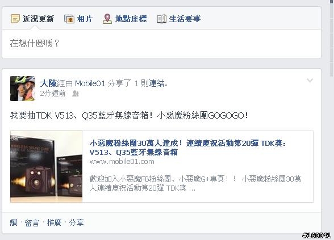Click the 在想什麼嗎？ status input box
The height and width of the screenshot is (240, 334).
pyautogui.click(x=161, y=43)
